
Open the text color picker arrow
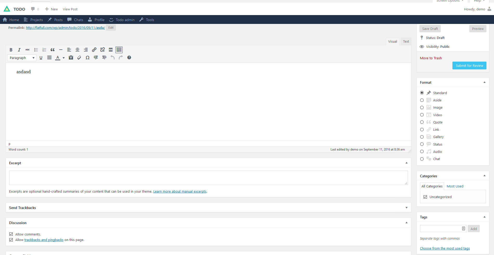64,58
